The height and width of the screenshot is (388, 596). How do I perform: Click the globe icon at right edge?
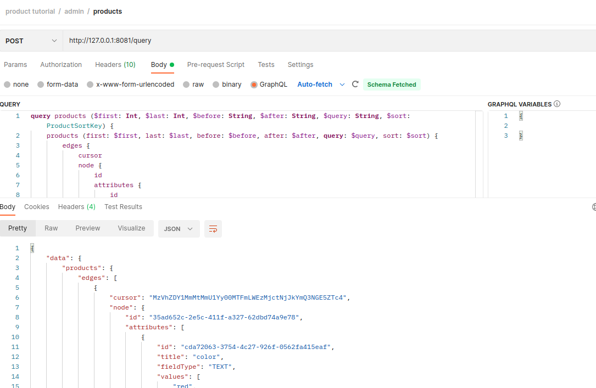click(x=594, y=207)
